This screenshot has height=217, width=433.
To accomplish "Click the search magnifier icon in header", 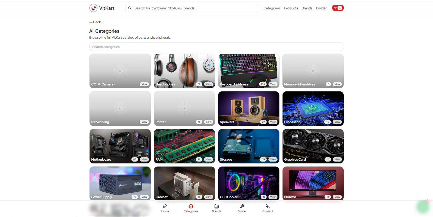I will click(x=130, y=8).
